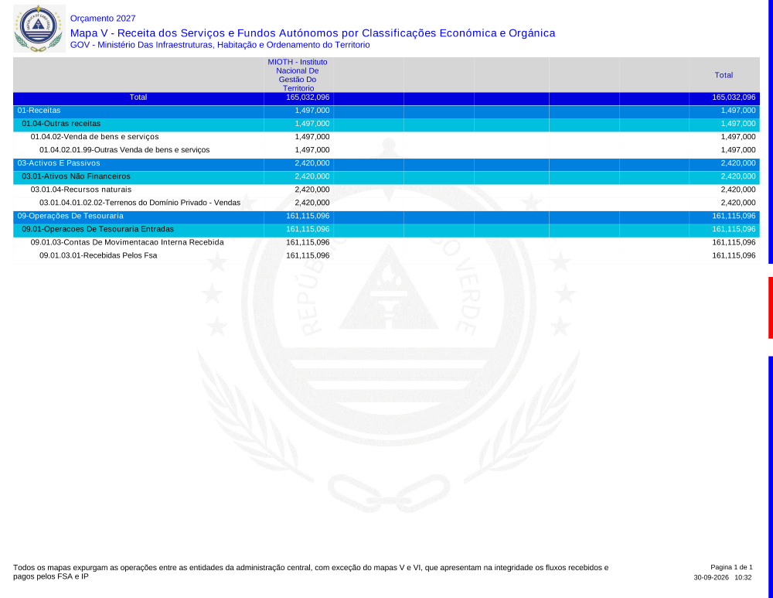Click the "09-Operações De Tesouraria" row label
This screenshot has width=773, height=598.
(x=70, y=216)
